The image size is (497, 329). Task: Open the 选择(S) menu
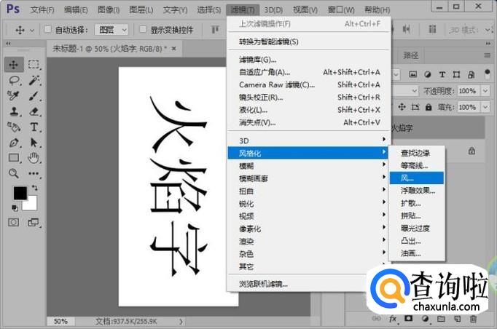[209, 9]
